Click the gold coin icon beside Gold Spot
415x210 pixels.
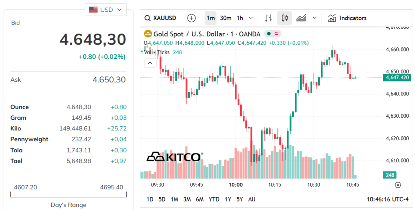click(148, 34)
